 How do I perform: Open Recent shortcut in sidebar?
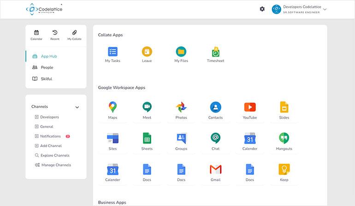click(x=55, y=35)
